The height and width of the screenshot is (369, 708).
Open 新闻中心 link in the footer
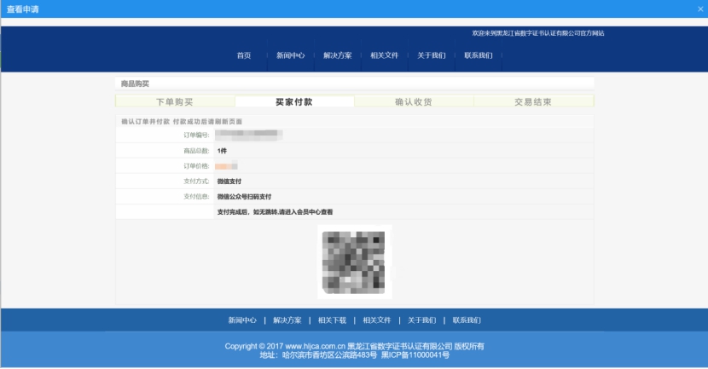pyautogui.click(x=242, y=320)
